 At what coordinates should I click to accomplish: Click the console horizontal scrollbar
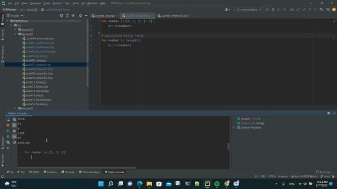77,168
